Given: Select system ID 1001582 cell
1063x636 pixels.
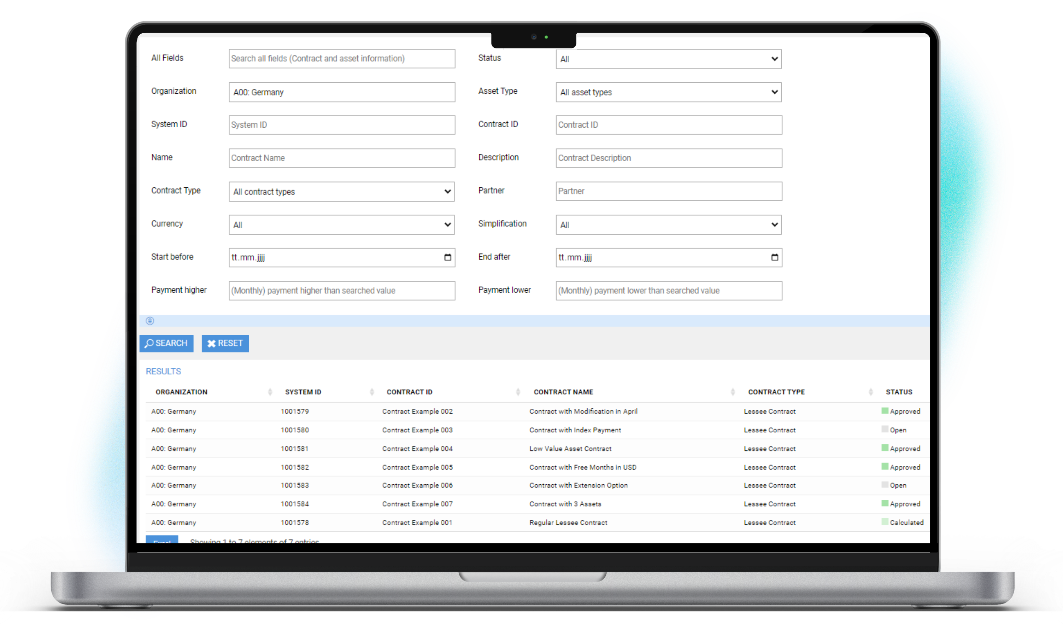Looking at the screenshot, I should [x=295, y=467].
